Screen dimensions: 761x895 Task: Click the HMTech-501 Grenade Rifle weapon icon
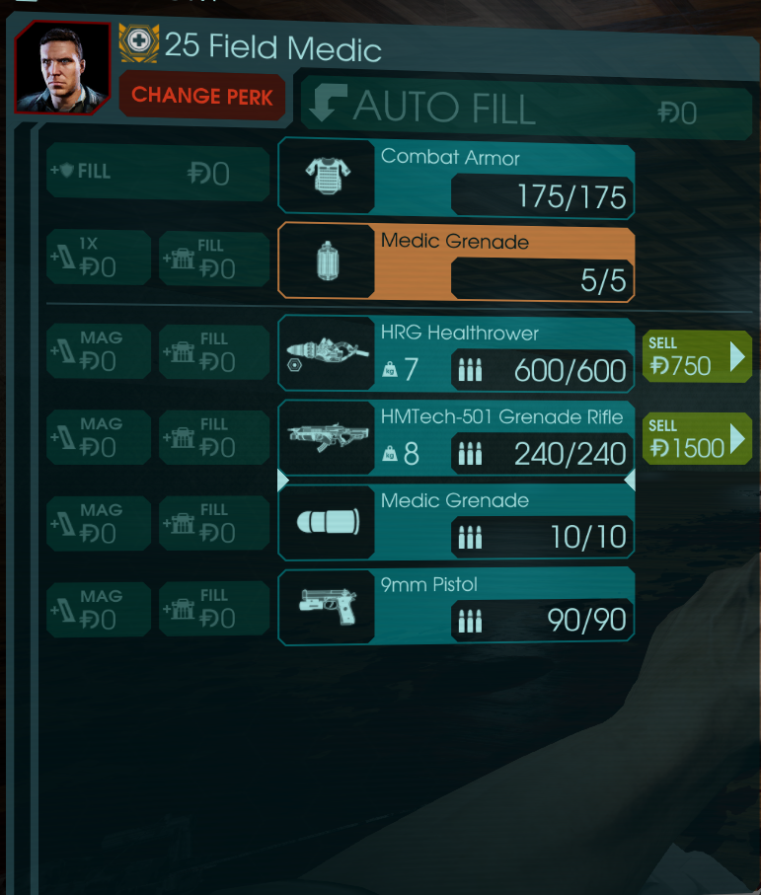(x=329, y=437)
